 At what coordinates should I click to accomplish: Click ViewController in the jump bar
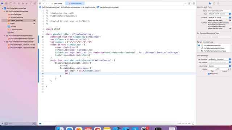click(x=89, y=7)
